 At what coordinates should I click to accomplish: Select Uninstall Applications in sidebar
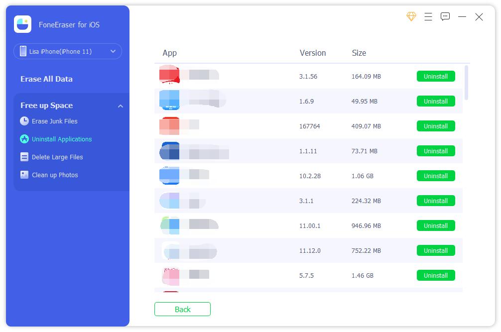coord(62,139)
